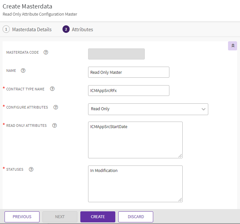Go to Masterdata Details step

coord(27,29)
